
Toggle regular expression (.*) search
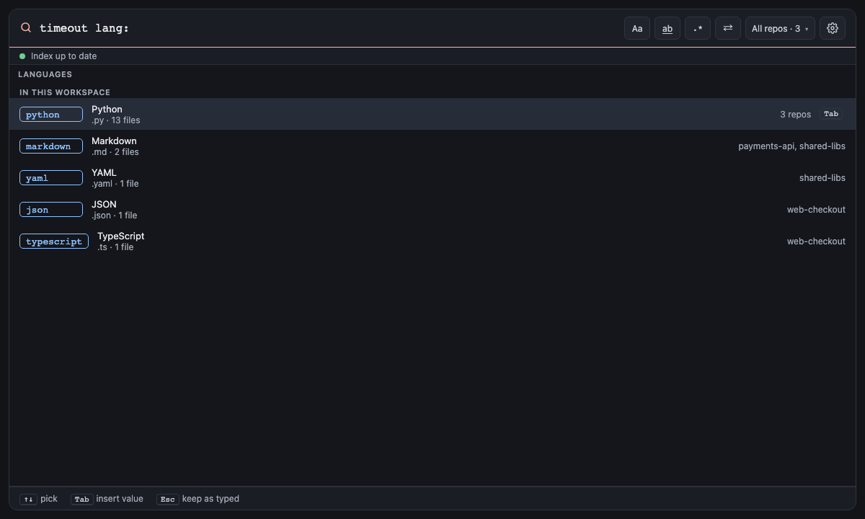[698, 28]
